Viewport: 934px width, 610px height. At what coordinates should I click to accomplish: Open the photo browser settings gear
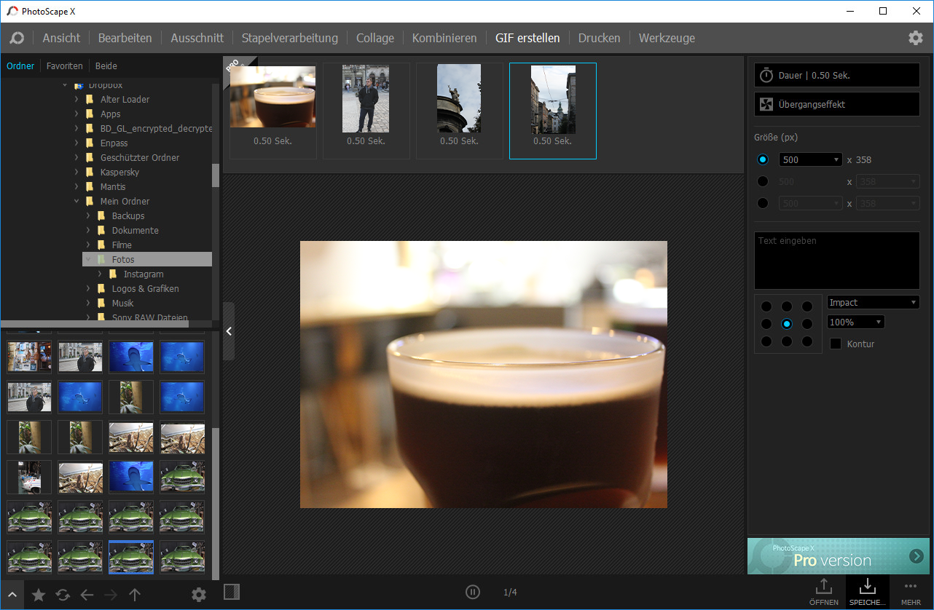tap(198, 594)
